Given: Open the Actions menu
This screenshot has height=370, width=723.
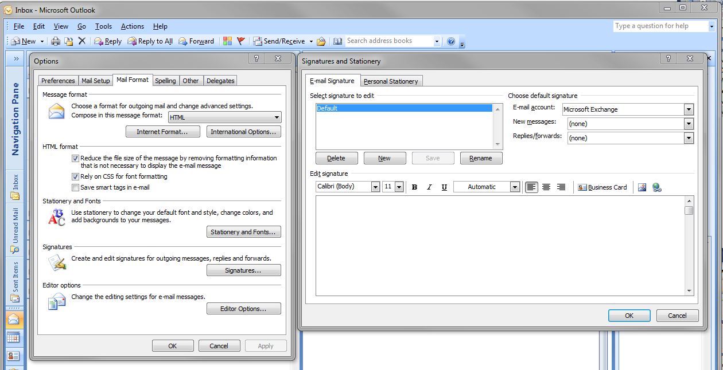Looking at the screenshot, I should tap(133, 26).
